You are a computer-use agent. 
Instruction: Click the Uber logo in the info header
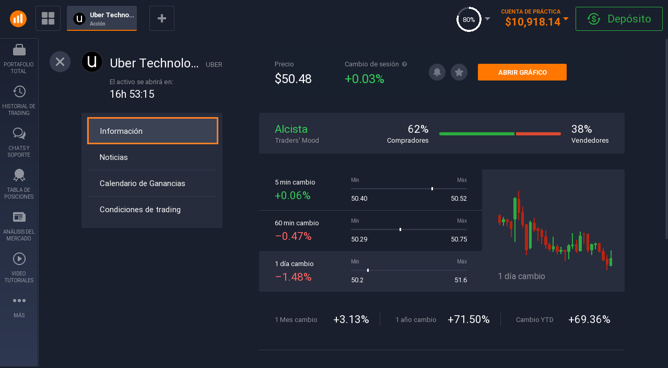tap(92, 62)
